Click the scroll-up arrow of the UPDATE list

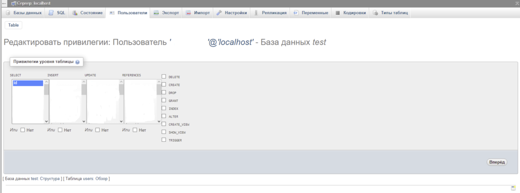[x=121, y=82]
